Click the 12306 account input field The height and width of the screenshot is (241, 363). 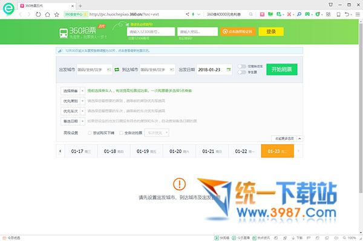pos(151,31)
